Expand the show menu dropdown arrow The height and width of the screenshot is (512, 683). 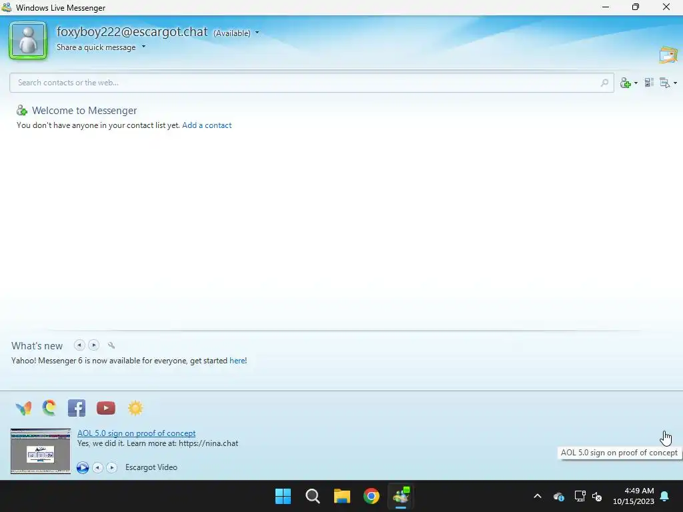(675, 83)
